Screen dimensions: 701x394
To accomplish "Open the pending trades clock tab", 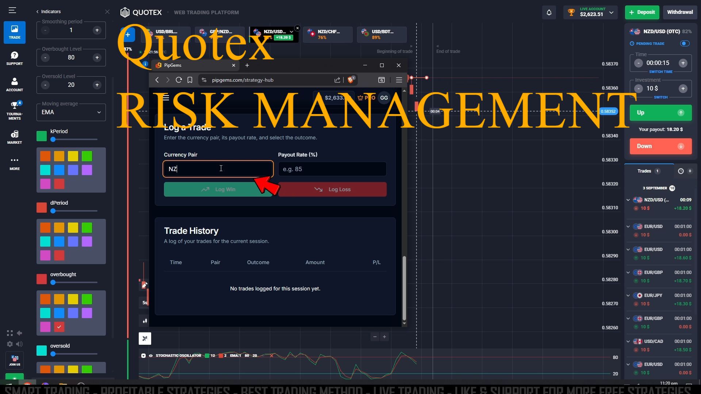I will click(685, 171).
